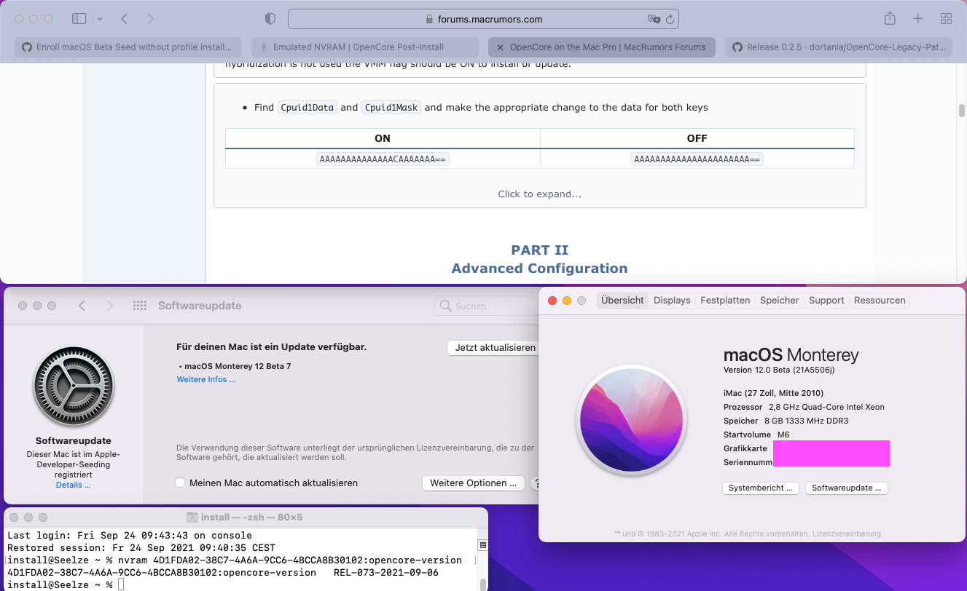Reload the page with the refresh icon

pyautogui.click(x=670, y=19)
